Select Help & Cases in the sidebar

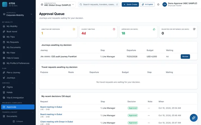(x=18, y=58)
